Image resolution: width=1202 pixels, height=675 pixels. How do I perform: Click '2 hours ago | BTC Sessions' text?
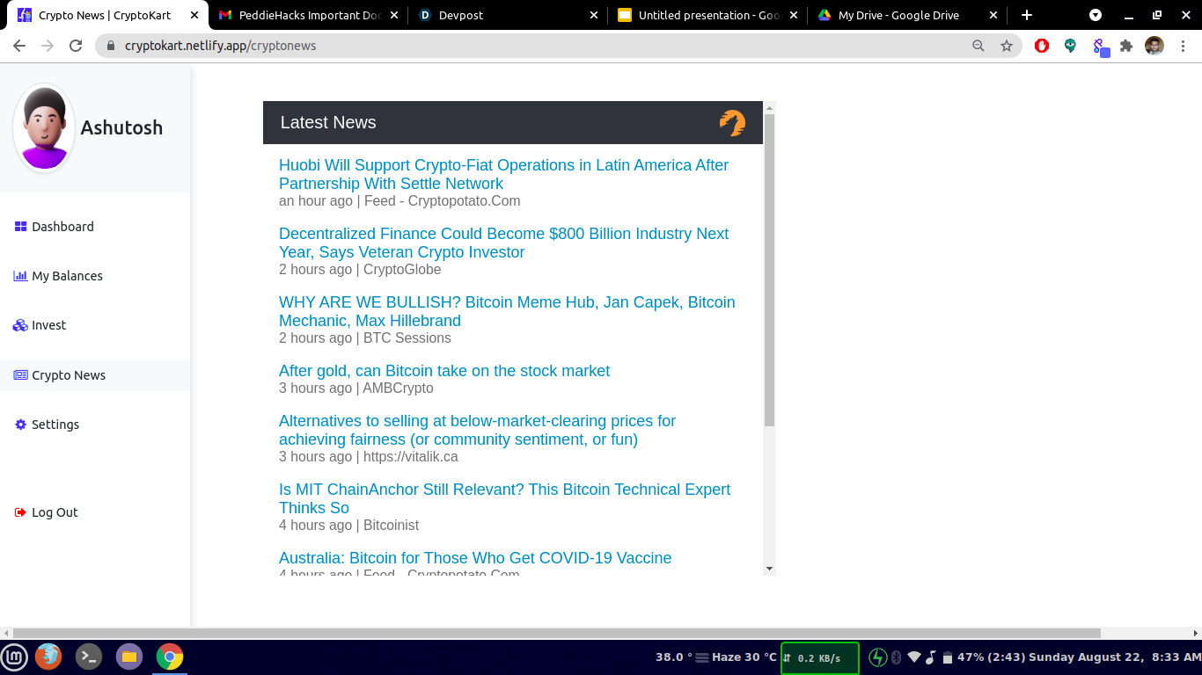[x=365, y=338]
